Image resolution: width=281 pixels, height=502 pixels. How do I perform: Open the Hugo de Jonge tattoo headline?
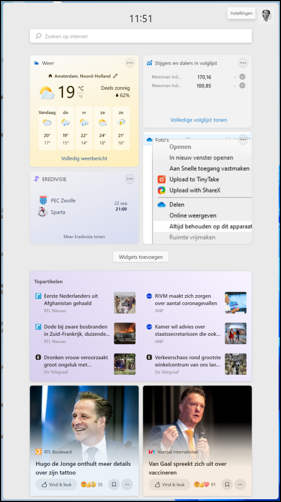pyautogui.click(x=83, y=468)
